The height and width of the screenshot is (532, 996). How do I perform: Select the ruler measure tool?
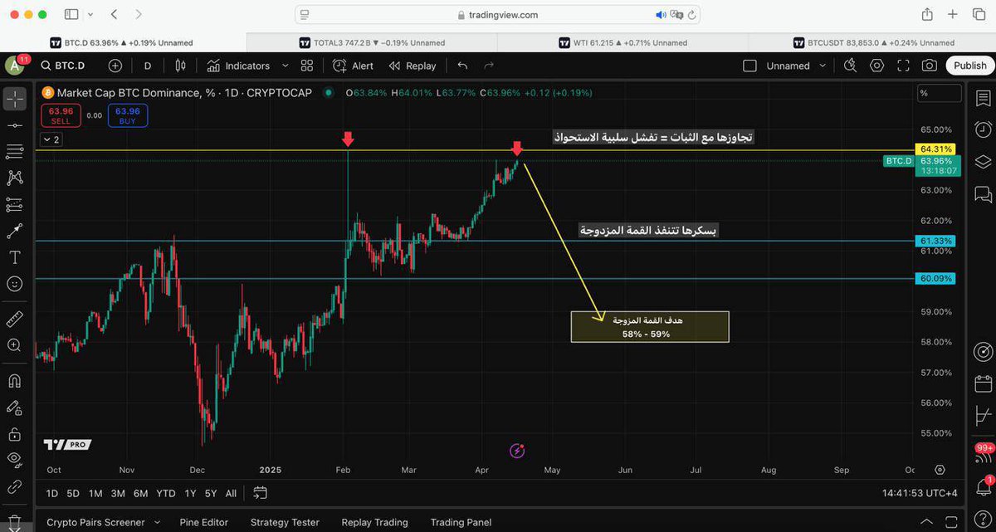coord(14,319)
